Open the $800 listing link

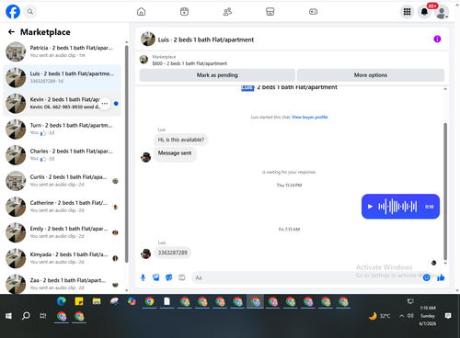190,63
